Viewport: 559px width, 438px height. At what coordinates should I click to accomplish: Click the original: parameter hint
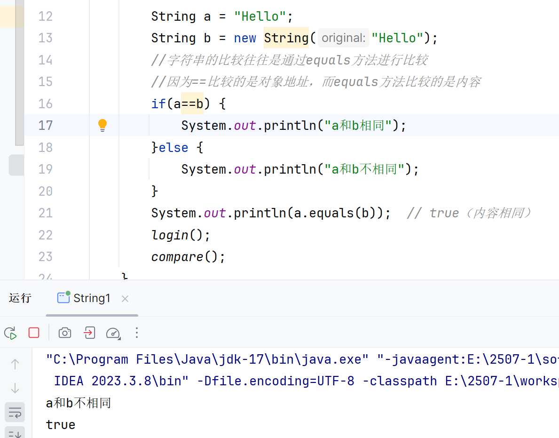coord(343,38)
